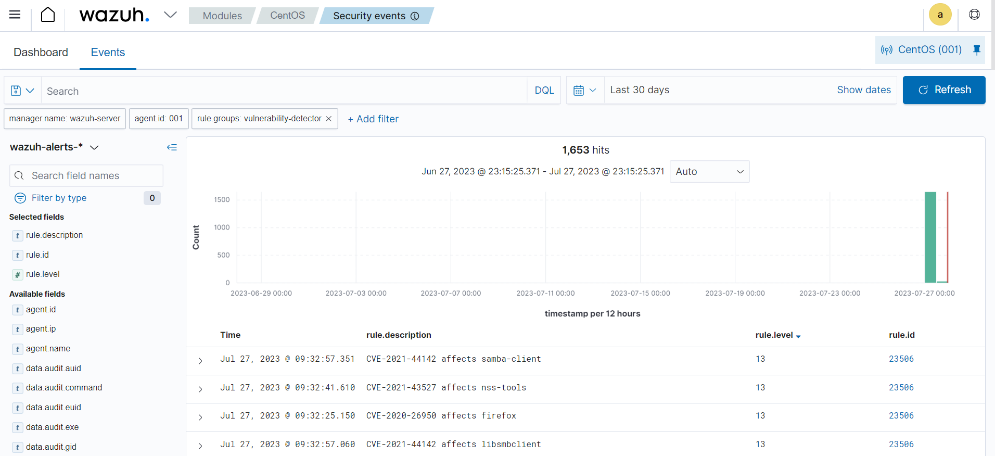Toggle the DQL query language button
Image resolution: width=995 pixels, height=456 pixels.
544,91
